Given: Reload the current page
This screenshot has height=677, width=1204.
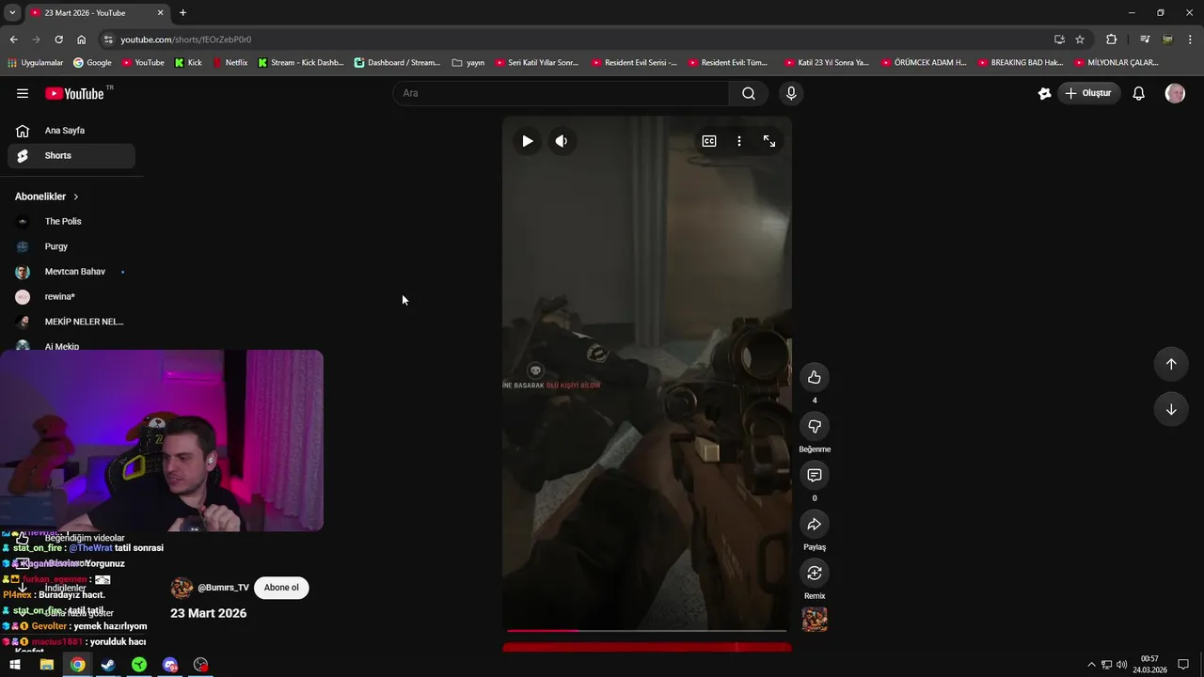Looking at the screenshot, I should pos(58,39).
